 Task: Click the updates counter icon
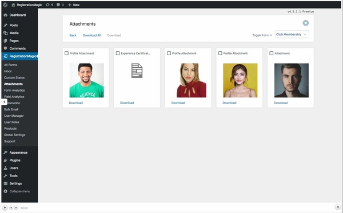point(47,5)
